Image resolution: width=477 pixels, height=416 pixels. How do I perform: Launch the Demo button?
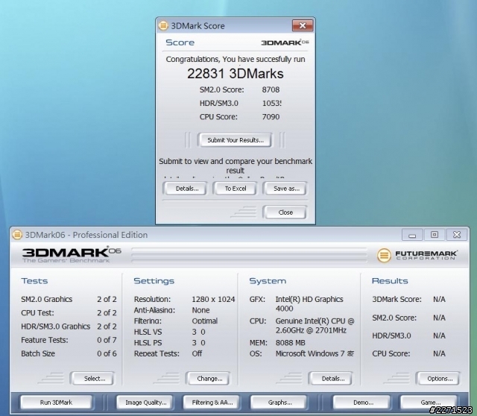362,403
